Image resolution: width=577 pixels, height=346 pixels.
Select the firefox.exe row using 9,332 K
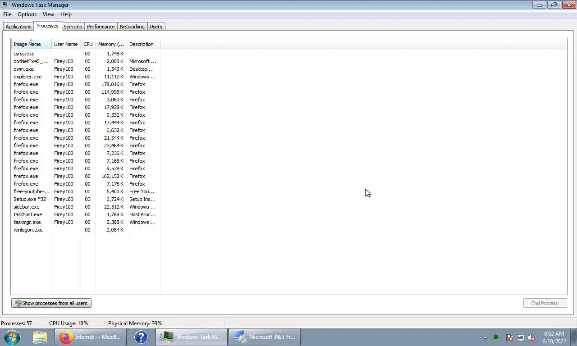(86, 115)
